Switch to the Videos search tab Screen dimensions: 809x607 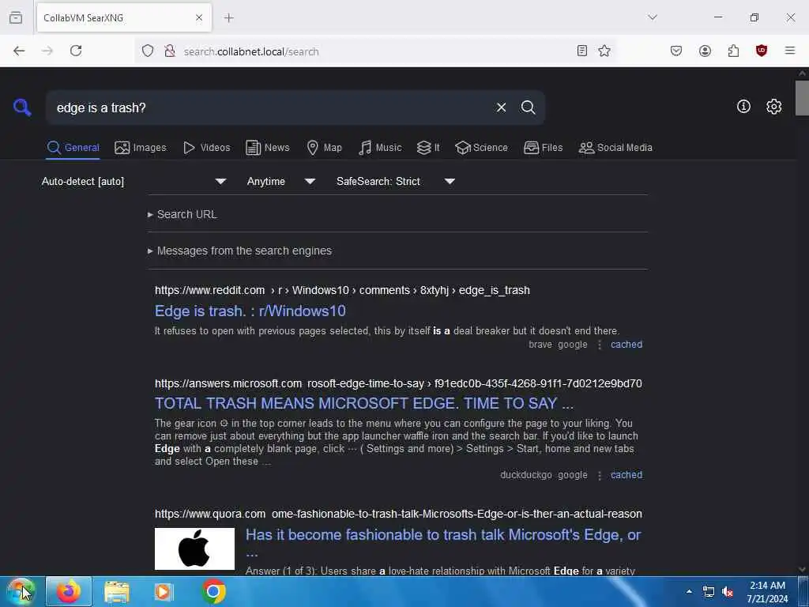pyautogui.click(x=207, y=148)
